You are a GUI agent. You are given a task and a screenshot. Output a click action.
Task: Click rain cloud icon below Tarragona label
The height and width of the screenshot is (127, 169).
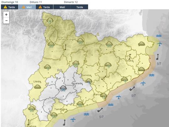[x=54, y=115]
